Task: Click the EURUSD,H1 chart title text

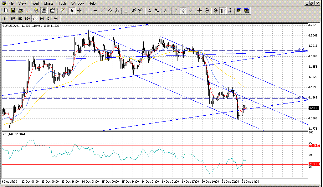Action: click(11, 26)
